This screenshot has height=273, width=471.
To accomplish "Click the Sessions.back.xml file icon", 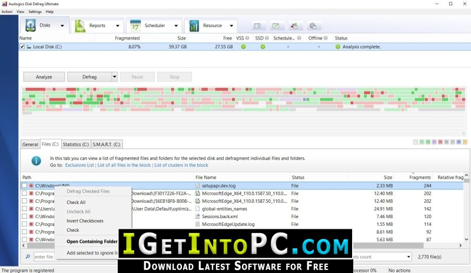I will pos(198,216).
